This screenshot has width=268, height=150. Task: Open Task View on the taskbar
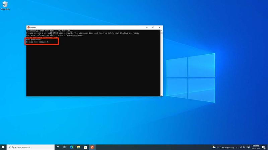pos(65,147)
